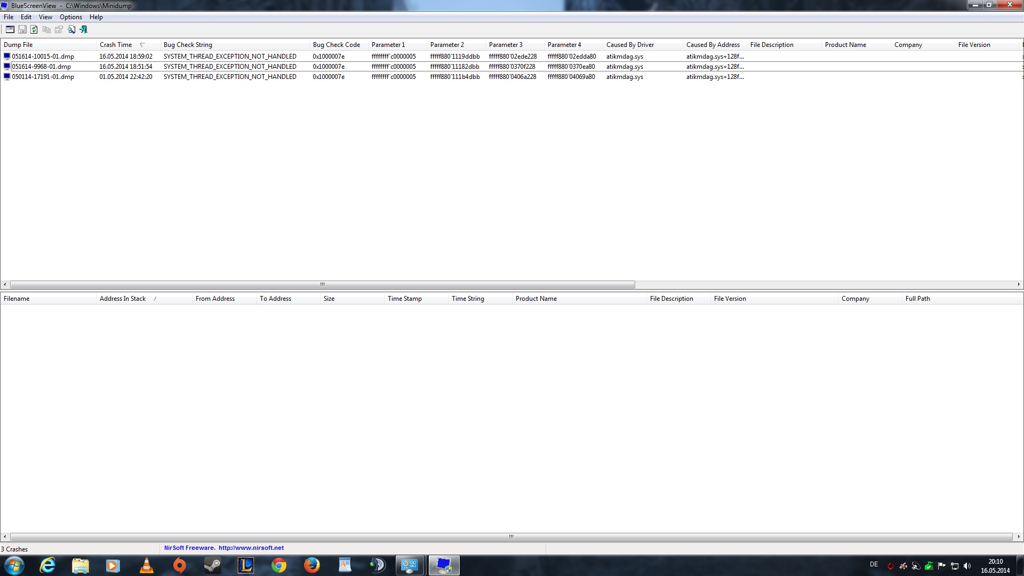The height and width of the screenshot is (576, 1024).
Task: Click the green Refresh toolbar icon
Action: 34,29
